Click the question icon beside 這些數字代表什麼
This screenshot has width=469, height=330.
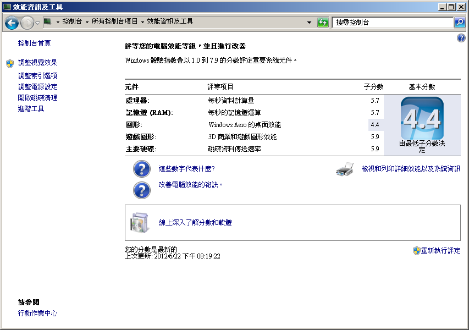(x=142, y=169)
